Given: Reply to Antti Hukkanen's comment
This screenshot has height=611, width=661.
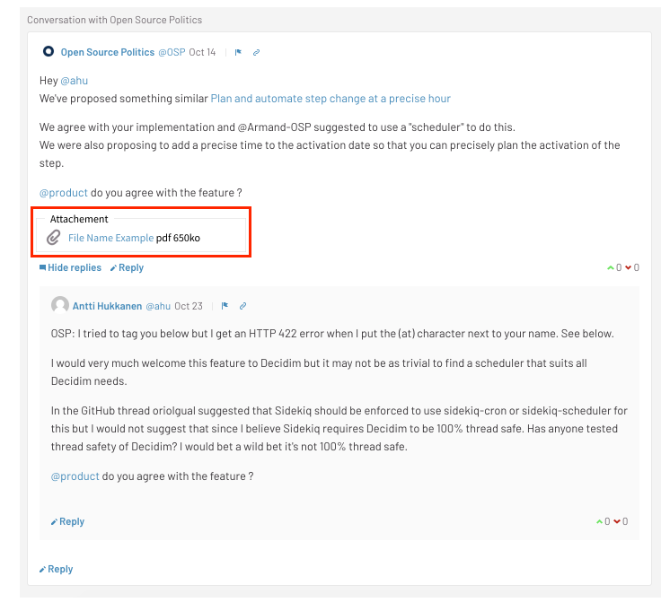Looking at the screenshot, I should 67,521.
